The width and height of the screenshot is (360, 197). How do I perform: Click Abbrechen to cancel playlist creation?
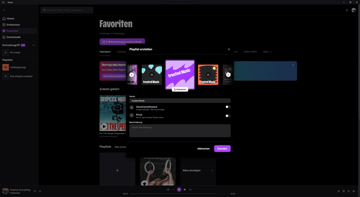(203, 148)
